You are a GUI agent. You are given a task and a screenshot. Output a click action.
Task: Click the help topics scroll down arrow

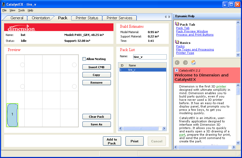(x=238, y=55)
